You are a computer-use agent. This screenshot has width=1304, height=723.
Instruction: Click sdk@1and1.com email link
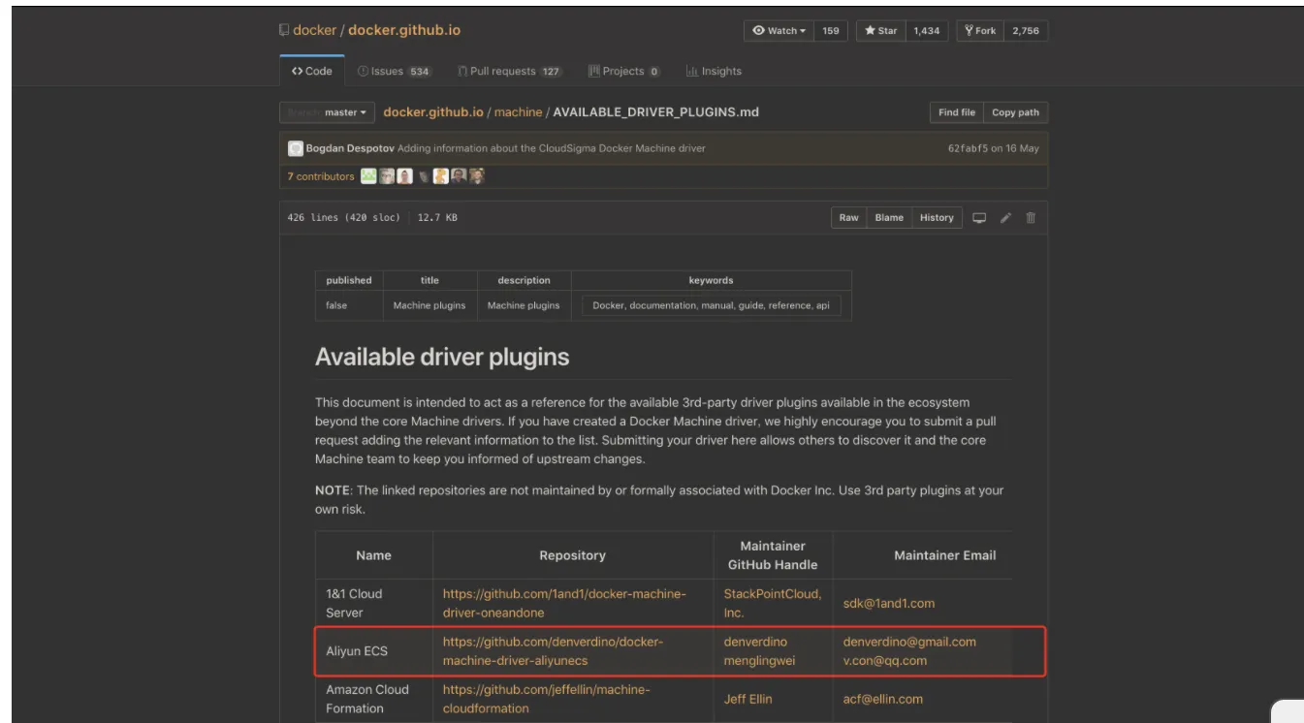pyautogui.click(x=889, y=603)
